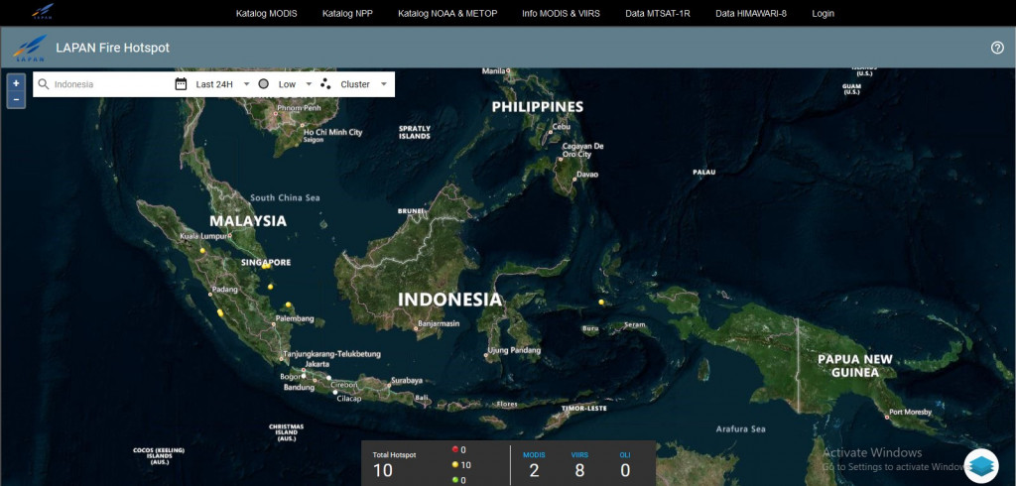
Task: Click the Jakarta city label
Action: (317, 364)
